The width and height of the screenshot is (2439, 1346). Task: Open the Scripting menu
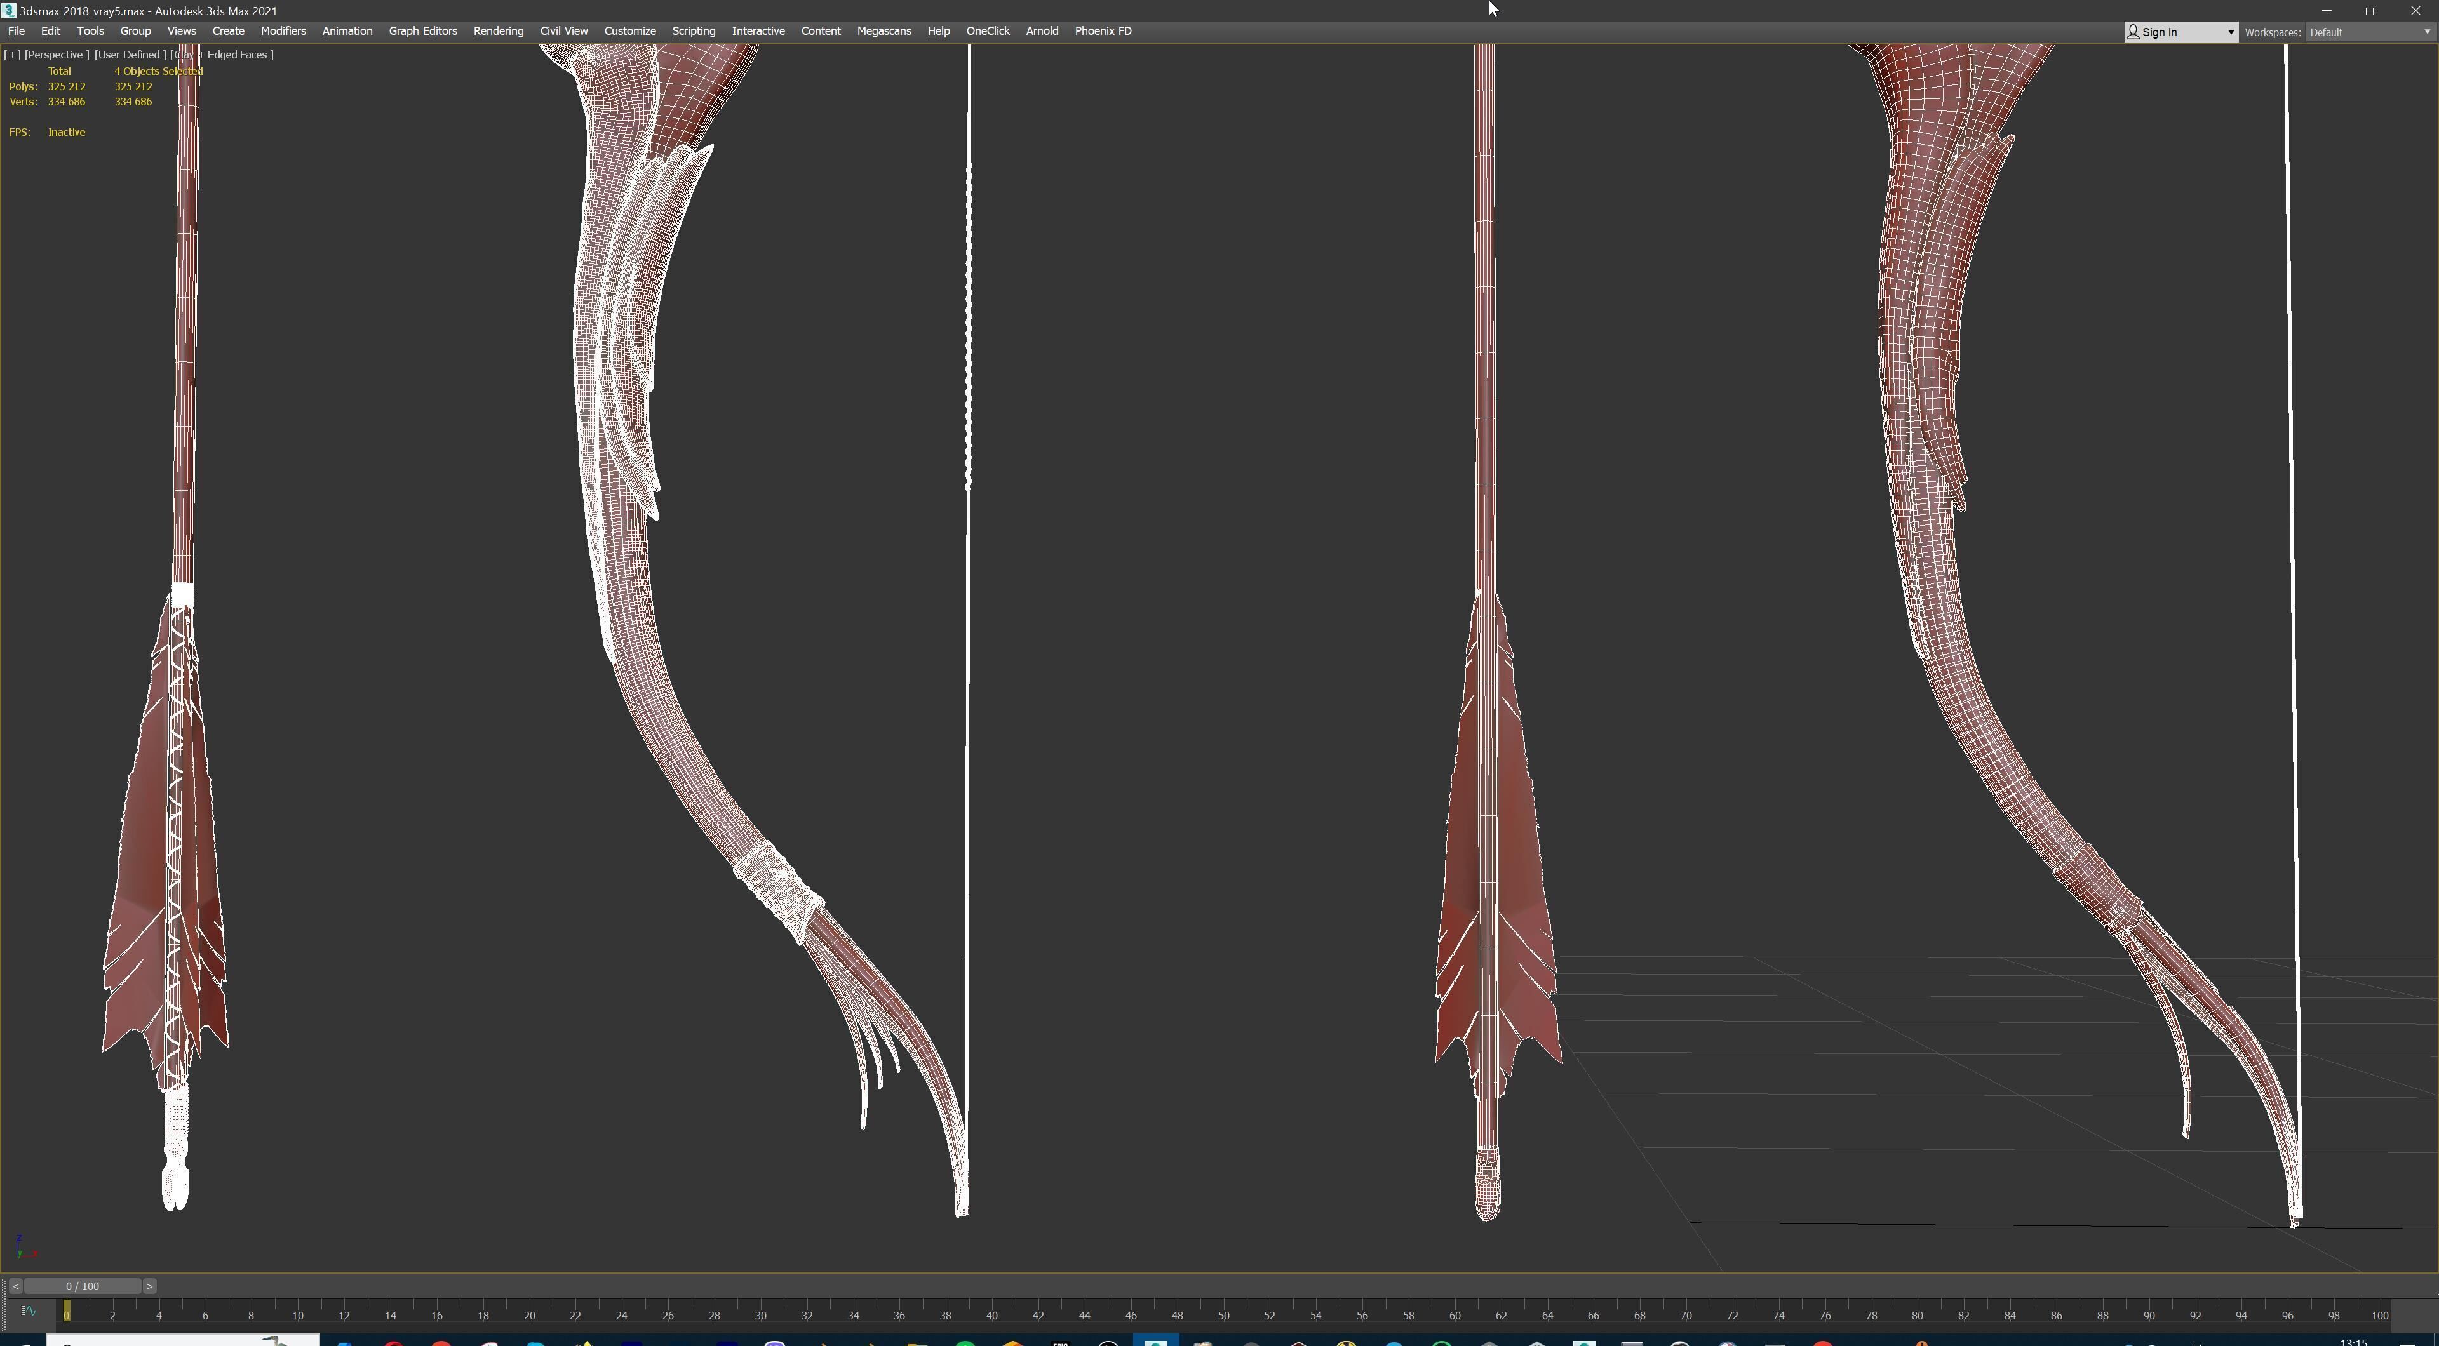click(x=693, y=31)
